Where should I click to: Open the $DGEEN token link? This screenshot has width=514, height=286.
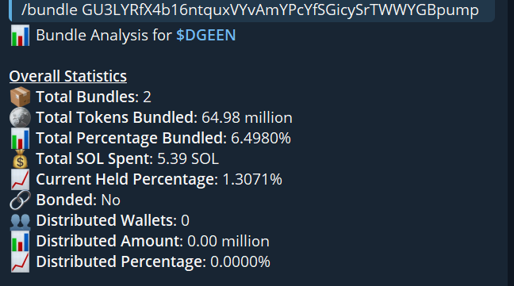[206, 36]
